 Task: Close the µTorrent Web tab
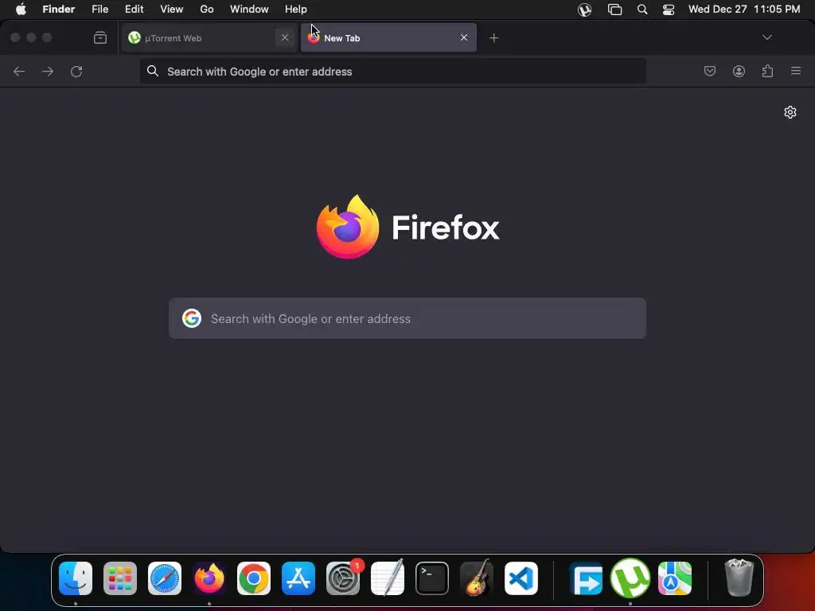click(285, 37)
